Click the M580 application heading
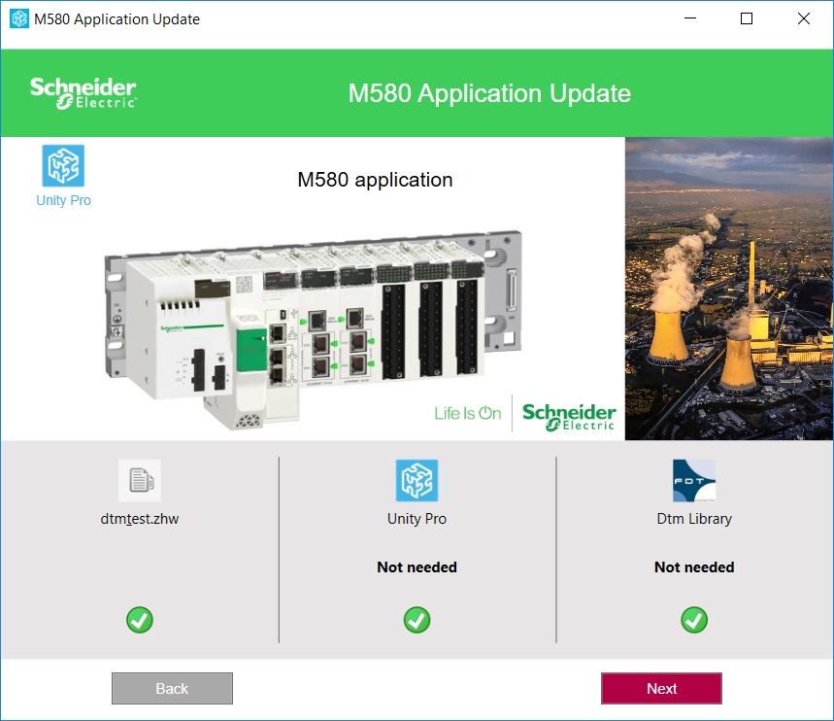 coord(375,180)
